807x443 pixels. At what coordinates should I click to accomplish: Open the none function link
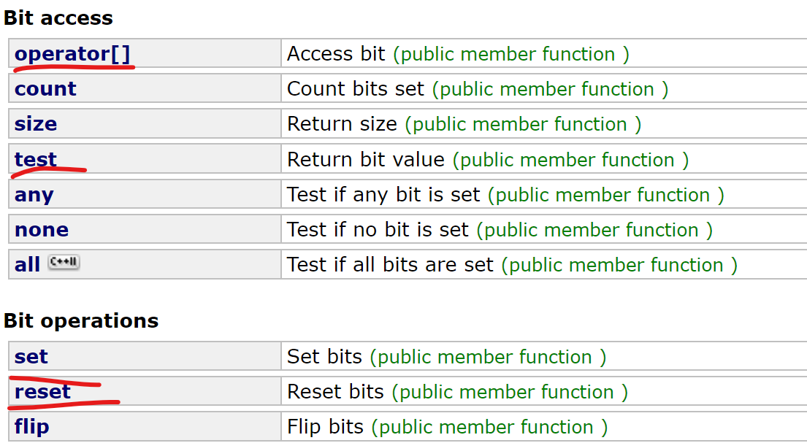coord(42,230)
